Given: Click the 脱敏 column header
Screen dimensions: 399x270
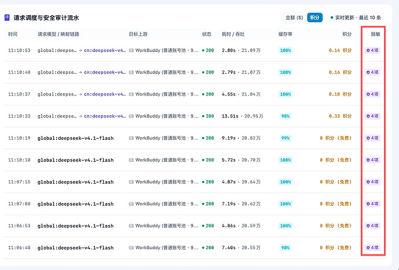Looking at the screenshot, I should (376, 34).
